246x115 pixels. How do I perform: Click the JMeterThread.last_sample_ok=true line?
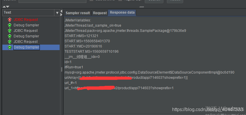point(93,25)
